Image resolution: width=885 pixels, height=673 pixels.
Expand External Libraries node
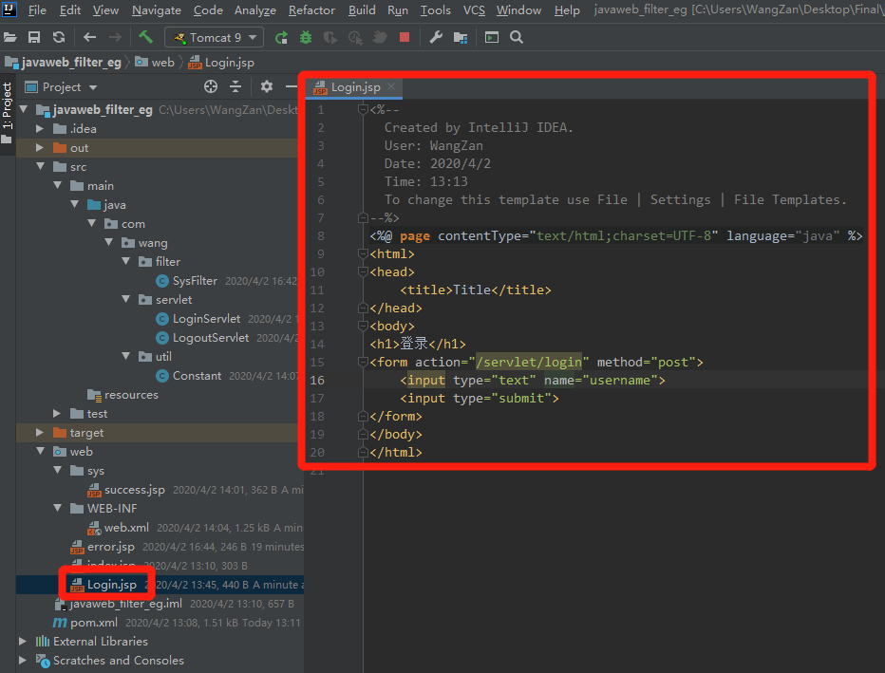tap(23, 641)
